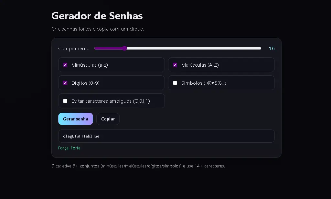Select the generated password text
The width and height of the screenshot is (331, 199).
click(x=81, y=136)
